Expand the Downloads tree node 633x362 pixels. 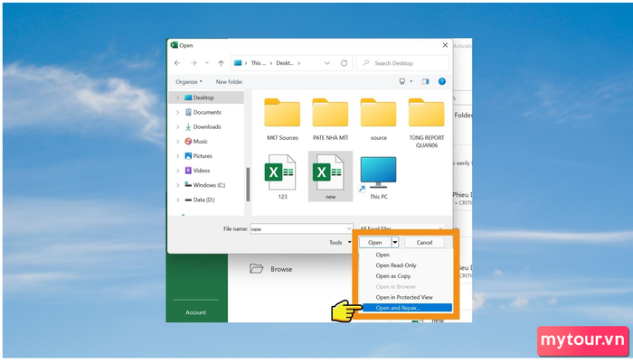(177, 126)
